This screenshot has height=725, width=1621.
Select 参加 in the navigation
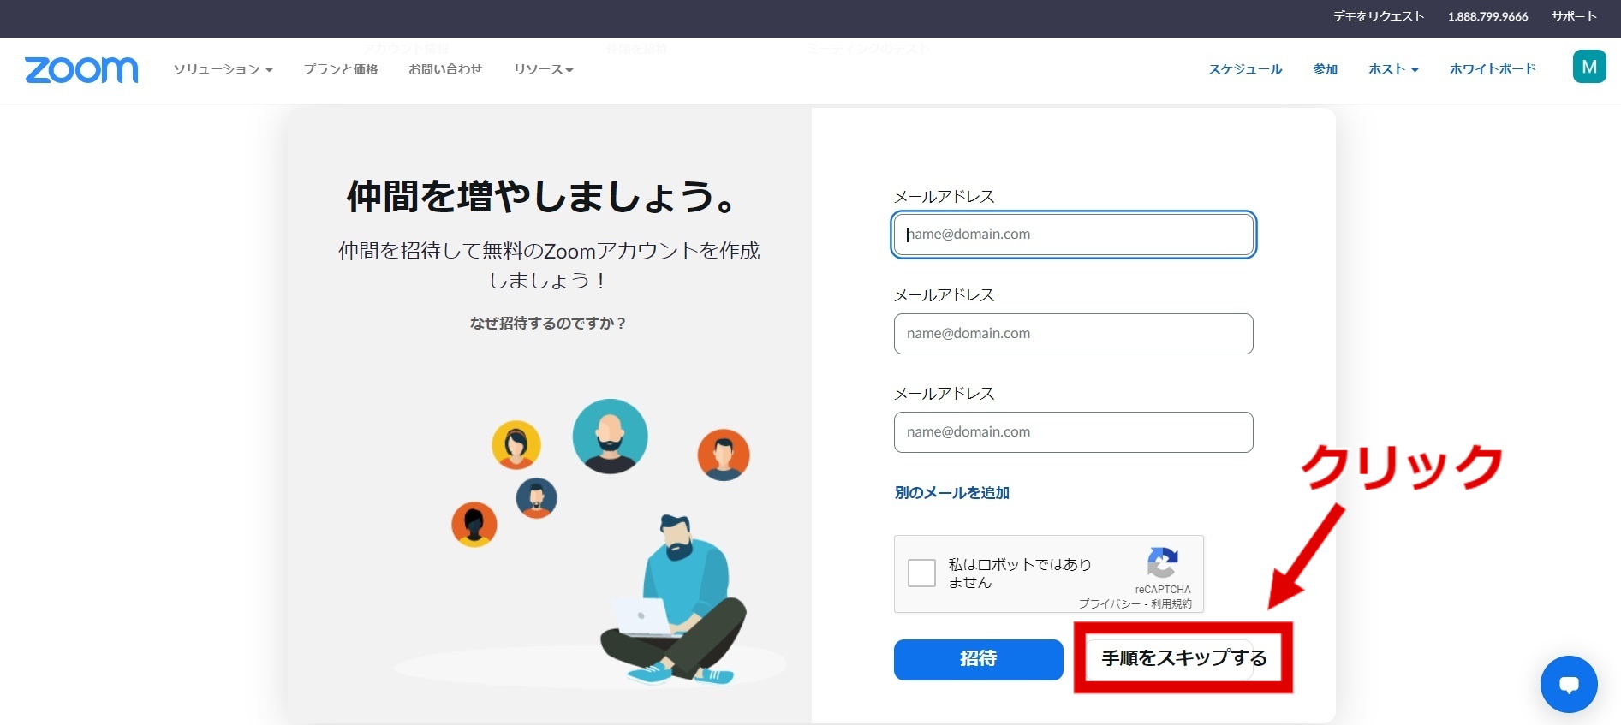(x=1326, y=69)
